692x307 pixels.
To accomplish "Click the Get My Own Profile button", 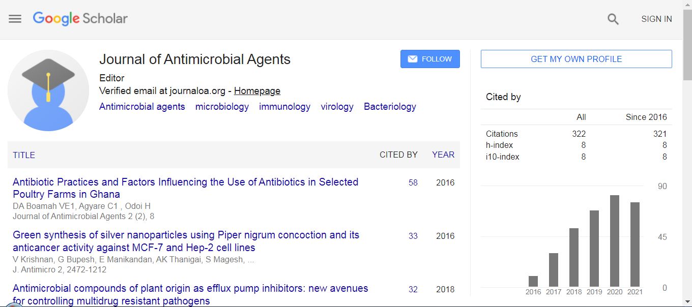I will (x=576, y=59).
